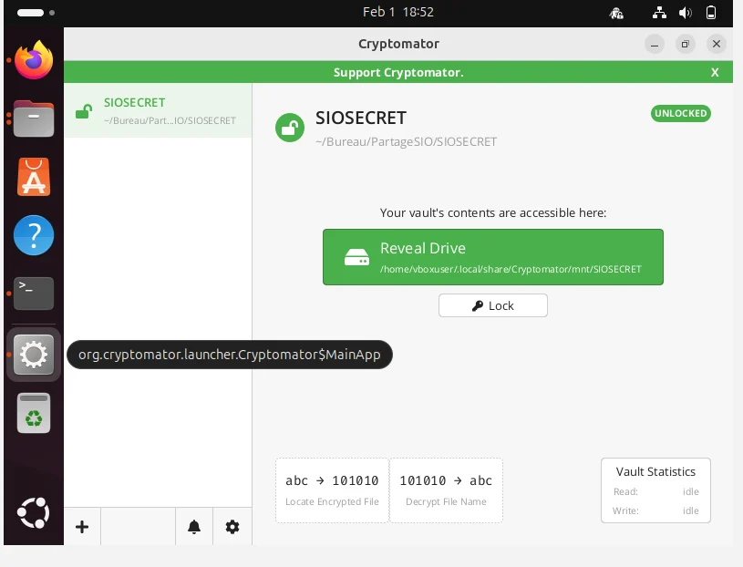Launch Firefox from the dock
The width and height of the screenshot is (743, 567).
coord(34,59)
